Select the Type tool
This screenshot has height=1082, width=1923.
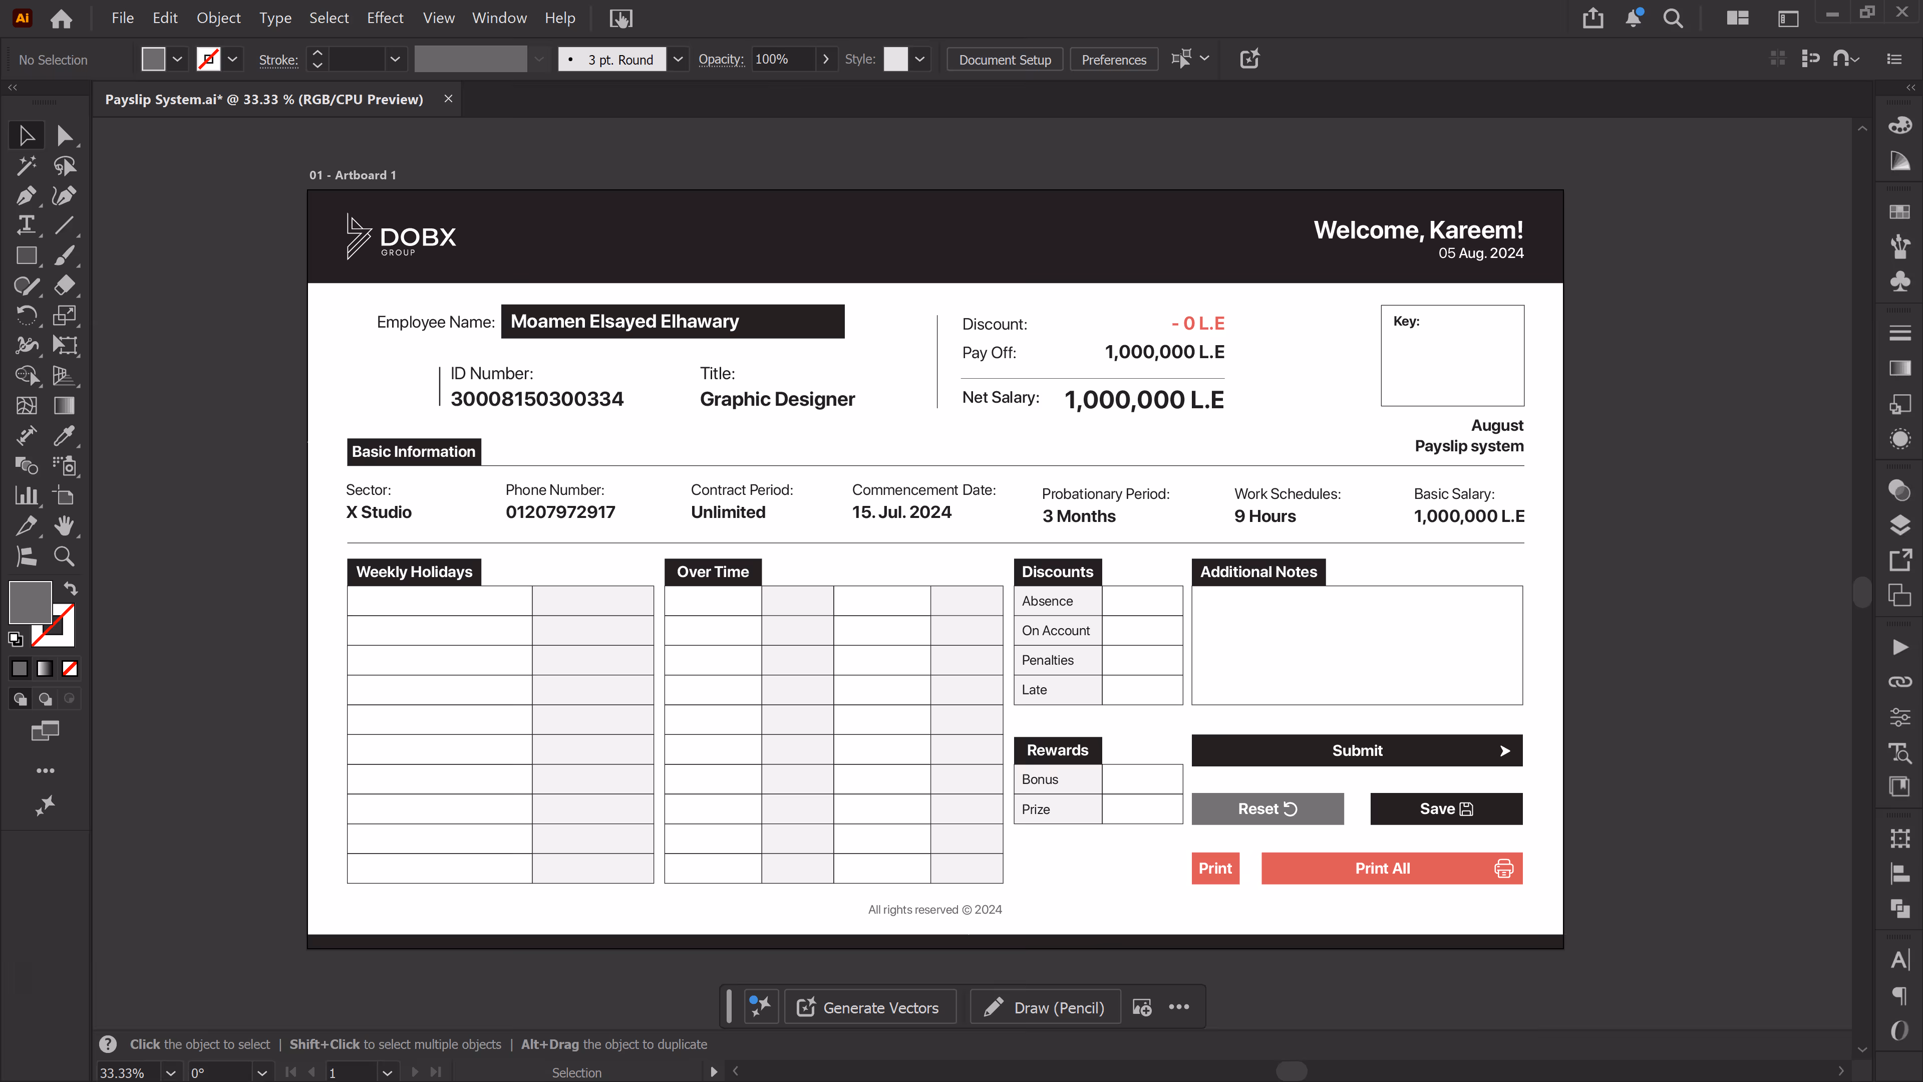[x=26, y=225]
